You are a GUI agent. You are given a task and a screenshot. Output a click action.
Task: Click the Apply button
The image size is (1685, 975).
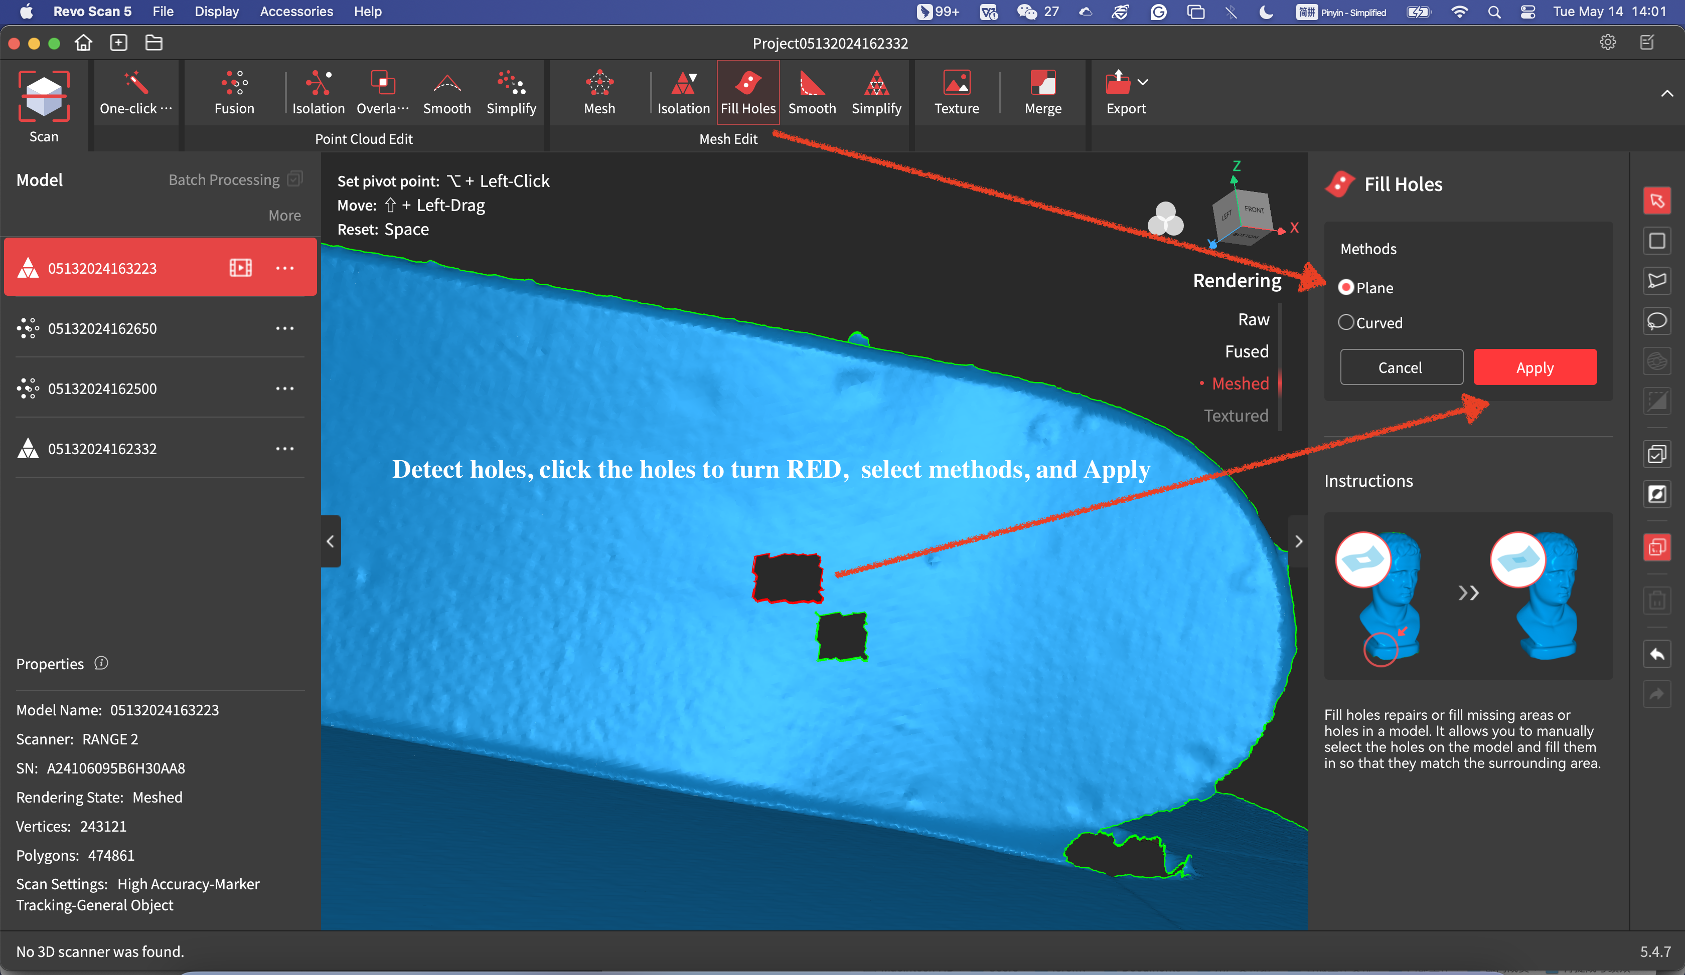(x=1535, y=367)
